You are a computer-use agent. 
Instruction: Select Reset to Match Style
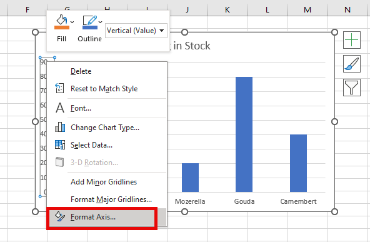104,89
